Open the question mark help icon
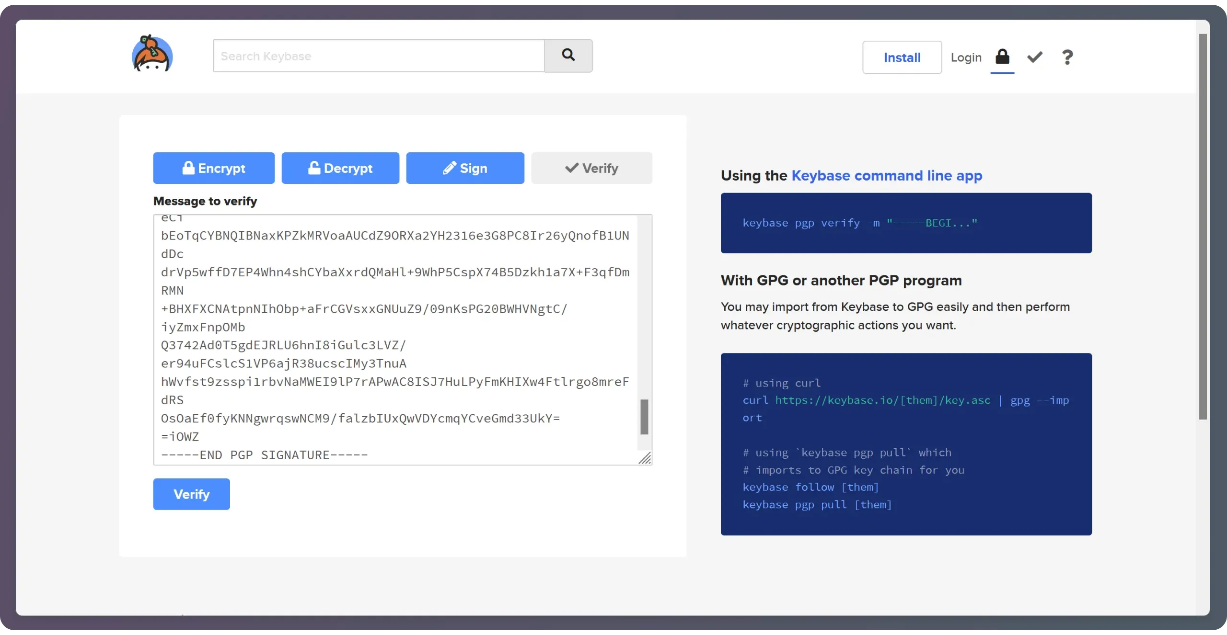The height and width of the screenshot is (635, 1227). coord(1067,57)
